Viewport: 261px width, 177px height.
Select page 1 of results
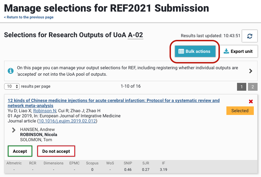tap(241, 87)
